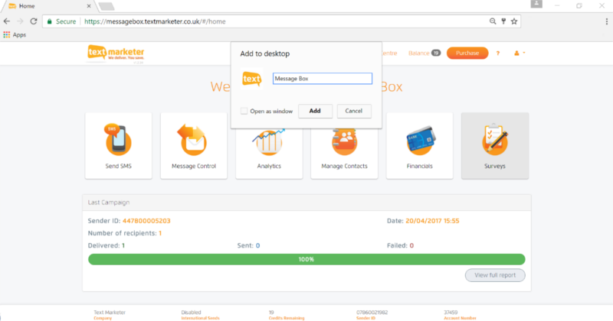Click the Message Box name field
613x321 pixels.
322,78
